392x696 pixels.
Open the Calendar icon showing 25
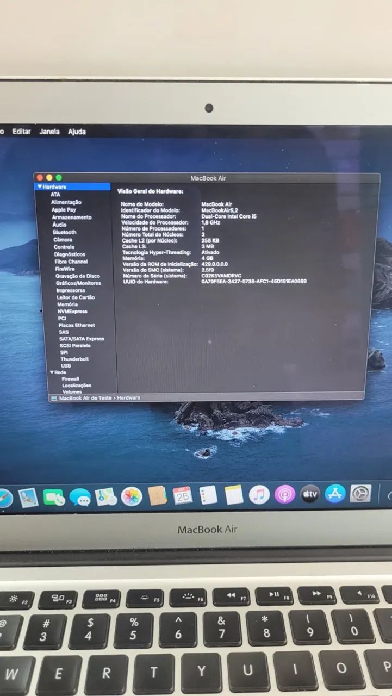[x=183, y=495]
